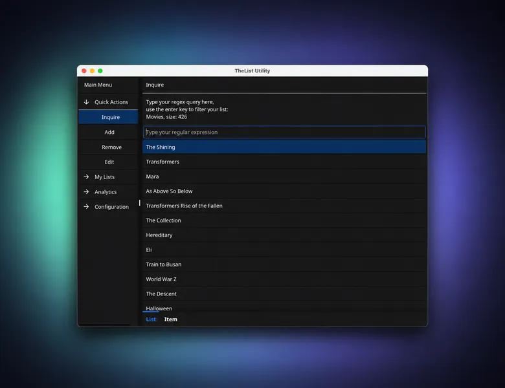Click the sidebar divider handle
This screenshot has height=388, width=505.
[x=139, y=202]
